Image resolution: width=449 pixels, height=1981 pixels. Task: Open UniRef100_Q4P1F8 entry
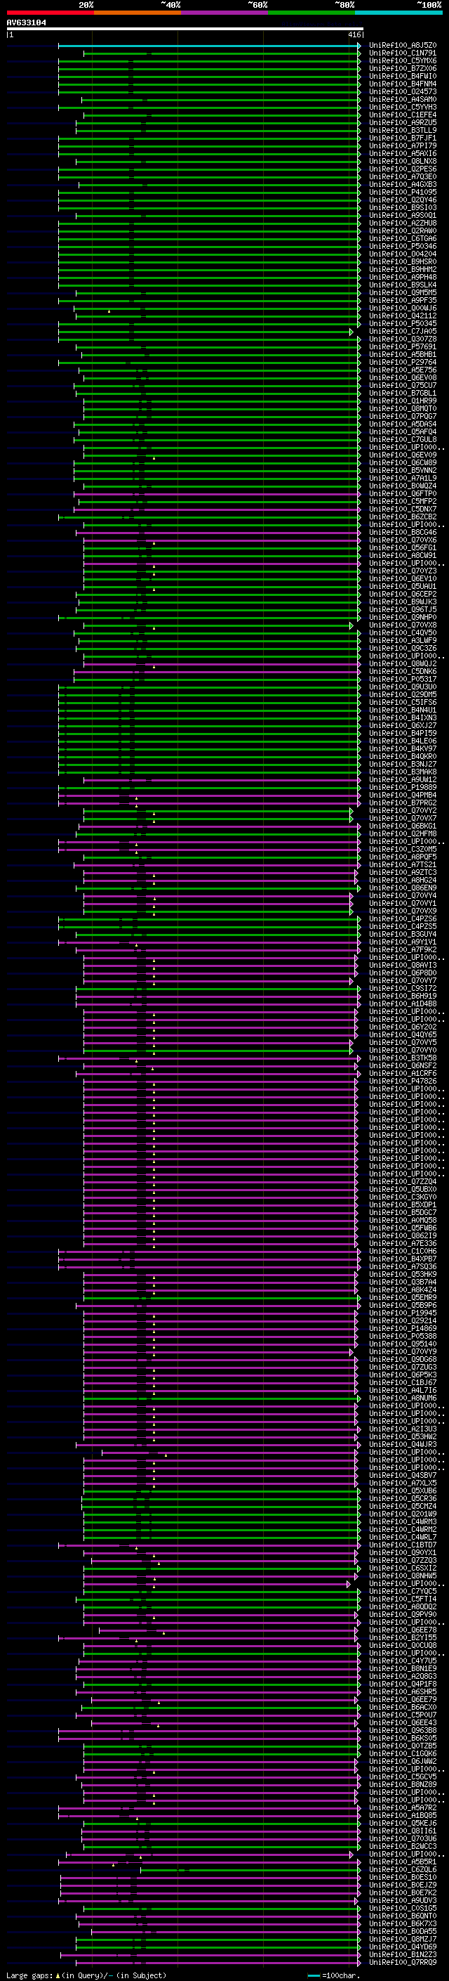pos(403,1684)
